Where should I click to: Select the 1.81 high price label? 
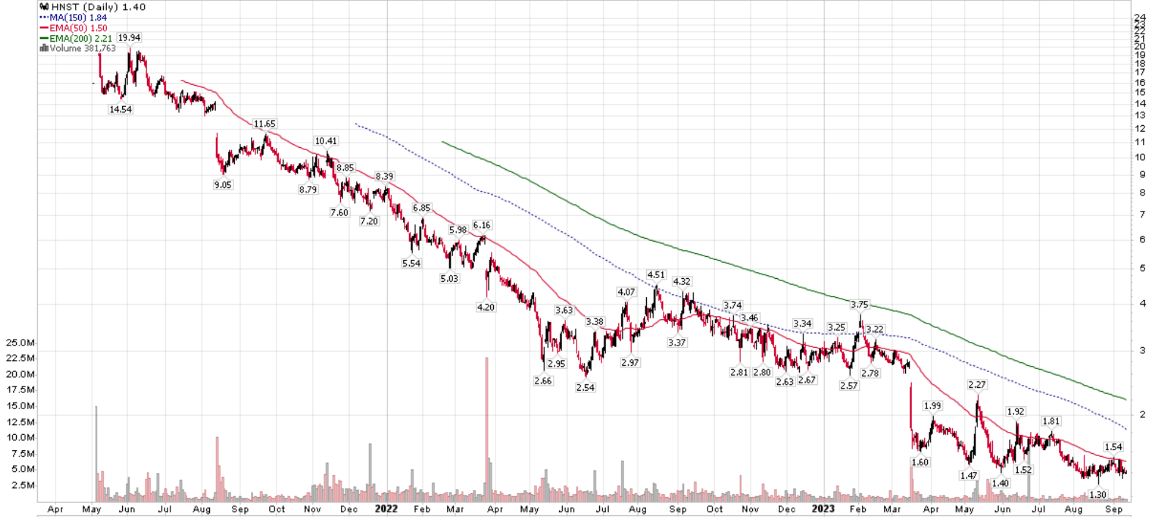click(1051, 421)
